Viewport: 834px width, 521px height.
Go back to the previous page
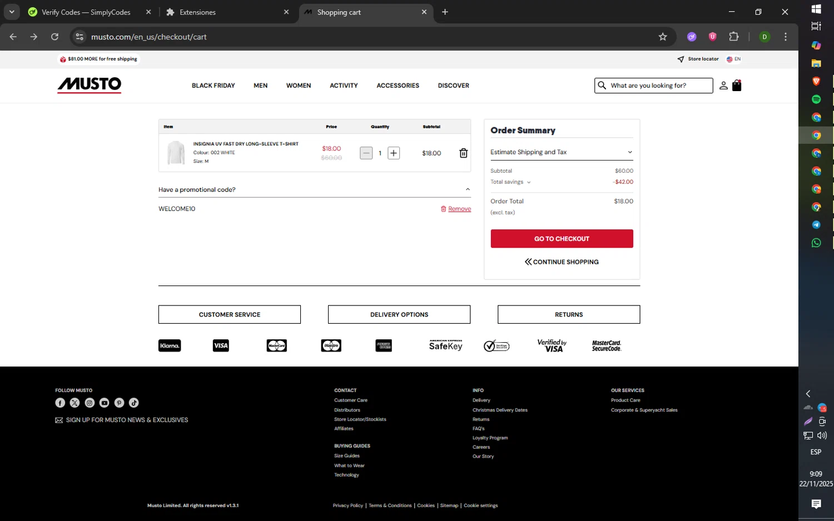(13, 37)
